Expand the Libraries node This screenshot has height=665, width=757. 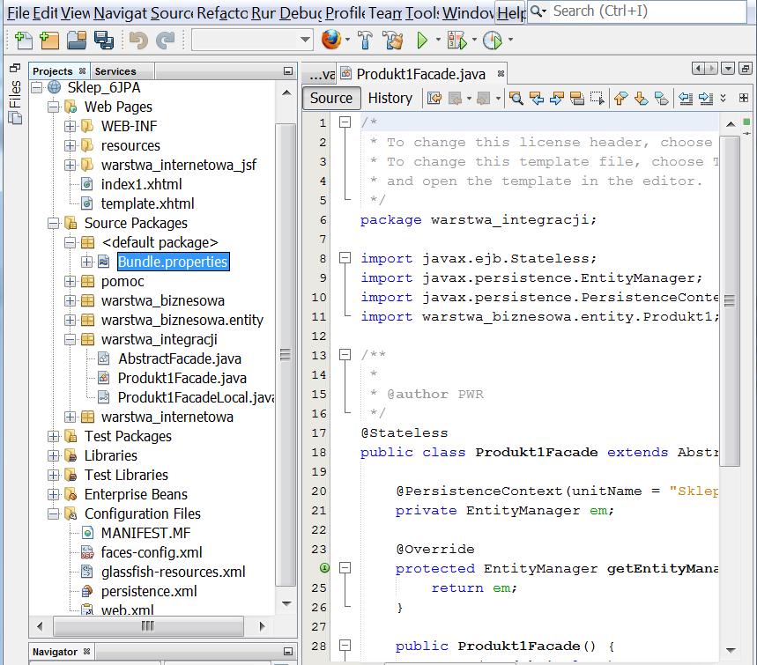[x=54, y=456]
